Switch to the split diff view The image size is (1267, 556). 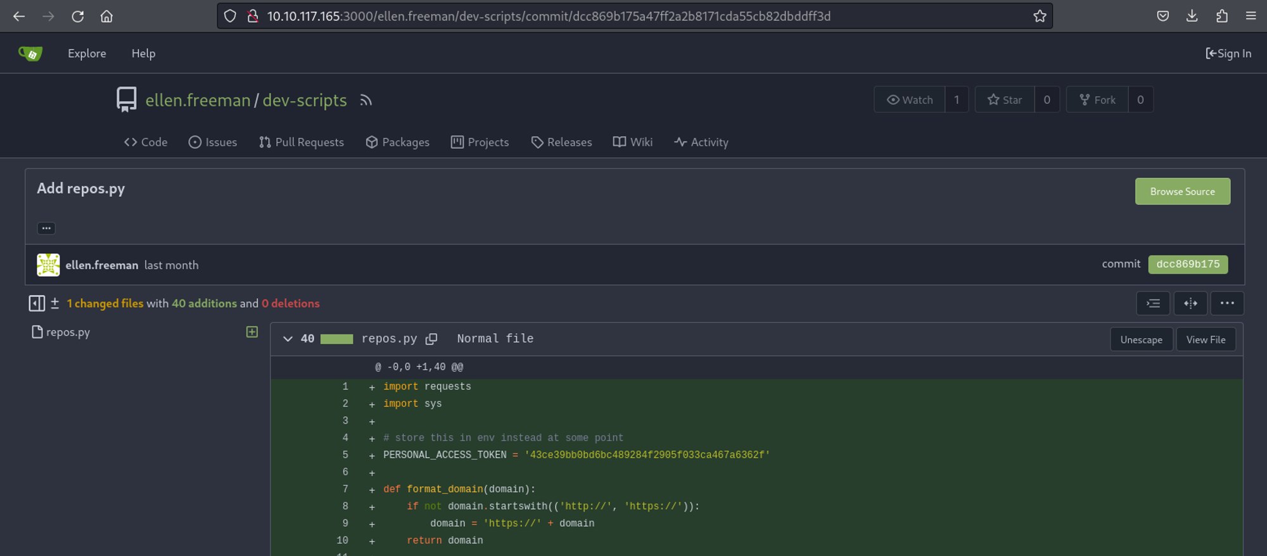(1190, 303)
